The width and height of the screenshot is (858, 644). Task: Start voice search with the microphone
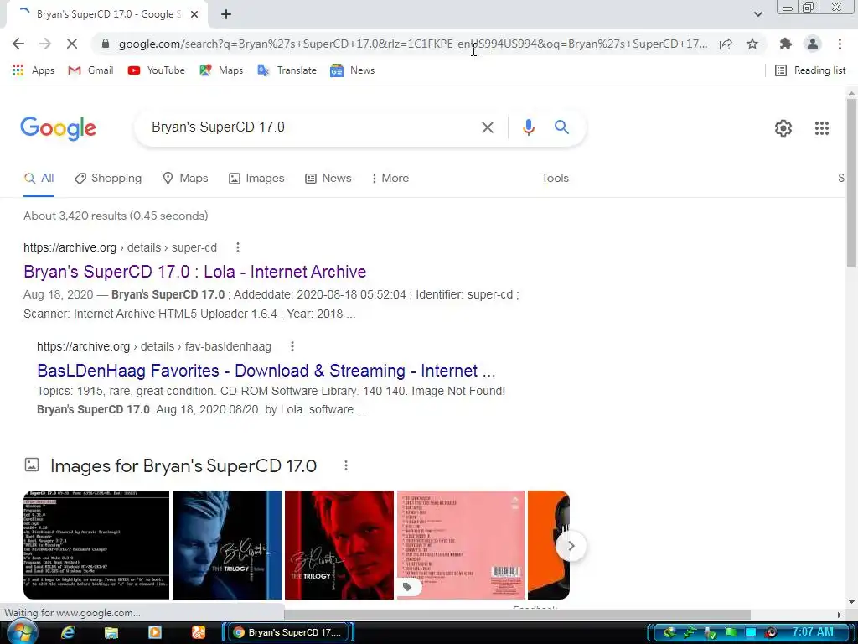point(528,127)
